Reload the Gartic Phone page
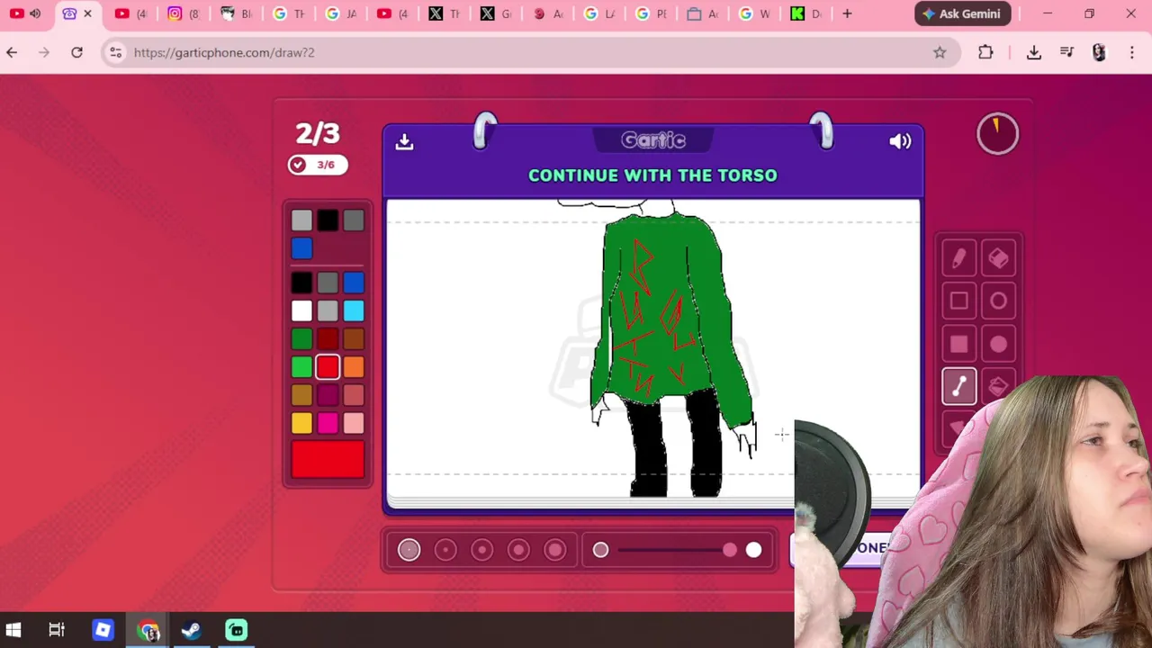 coord(76,52)
